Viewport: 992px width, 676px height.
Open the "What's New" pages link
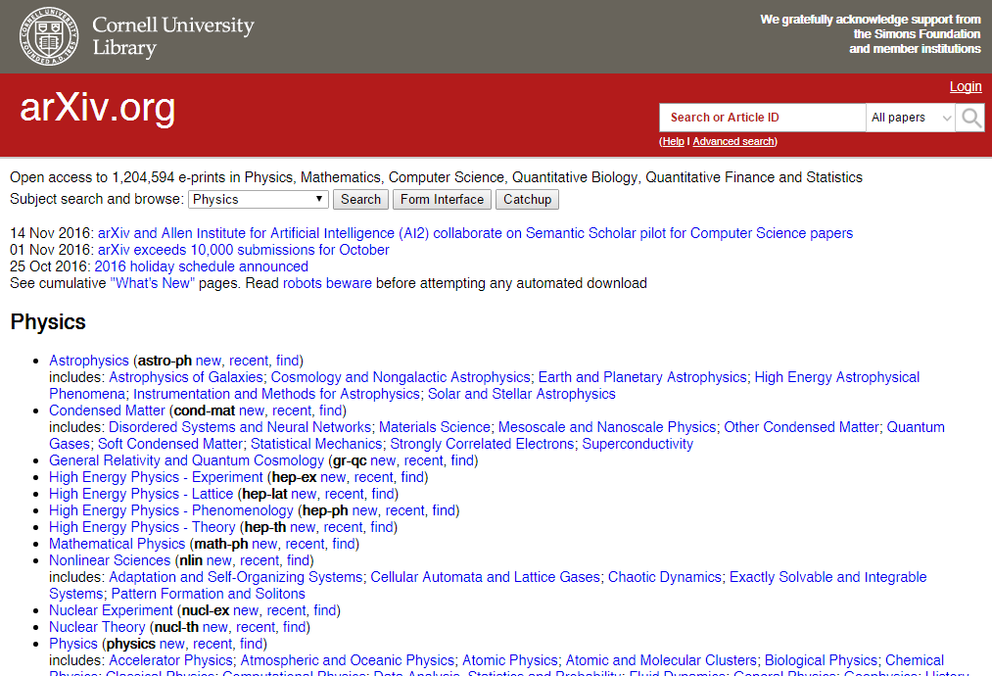[x=153, y=283]
